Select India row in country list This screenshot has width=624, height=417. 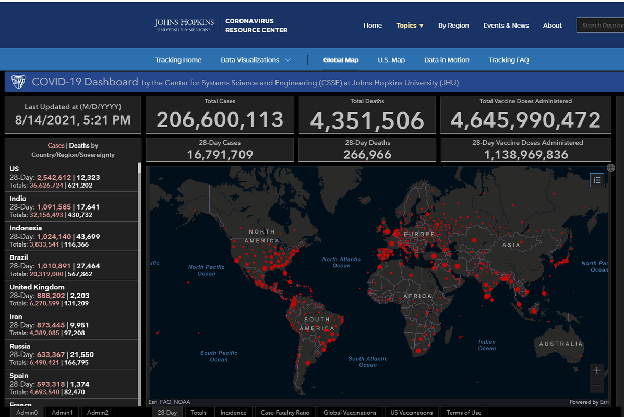pyautogui.click(x=71, y=207)
